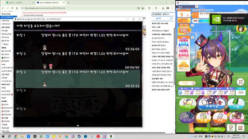The height and width of the screenshot is (139, 248).
Task: Open link 여럿이 지야 여럿의 선택
Action: [x=160, y=90]
